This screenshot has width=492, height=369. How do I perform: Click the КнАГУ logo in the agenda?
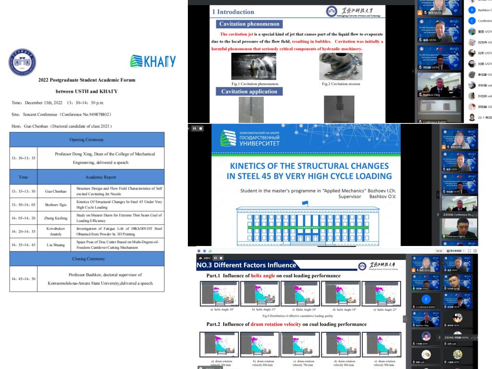(x=153, y=61)
